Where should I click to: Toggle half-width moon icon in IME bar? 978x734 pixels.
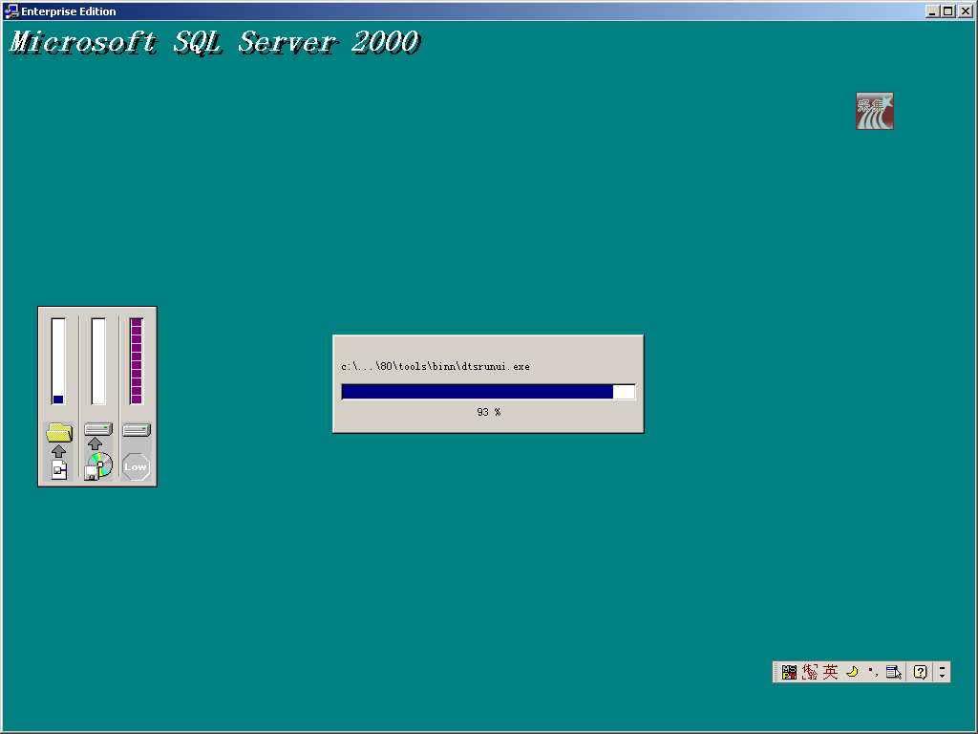coord(852,672)
